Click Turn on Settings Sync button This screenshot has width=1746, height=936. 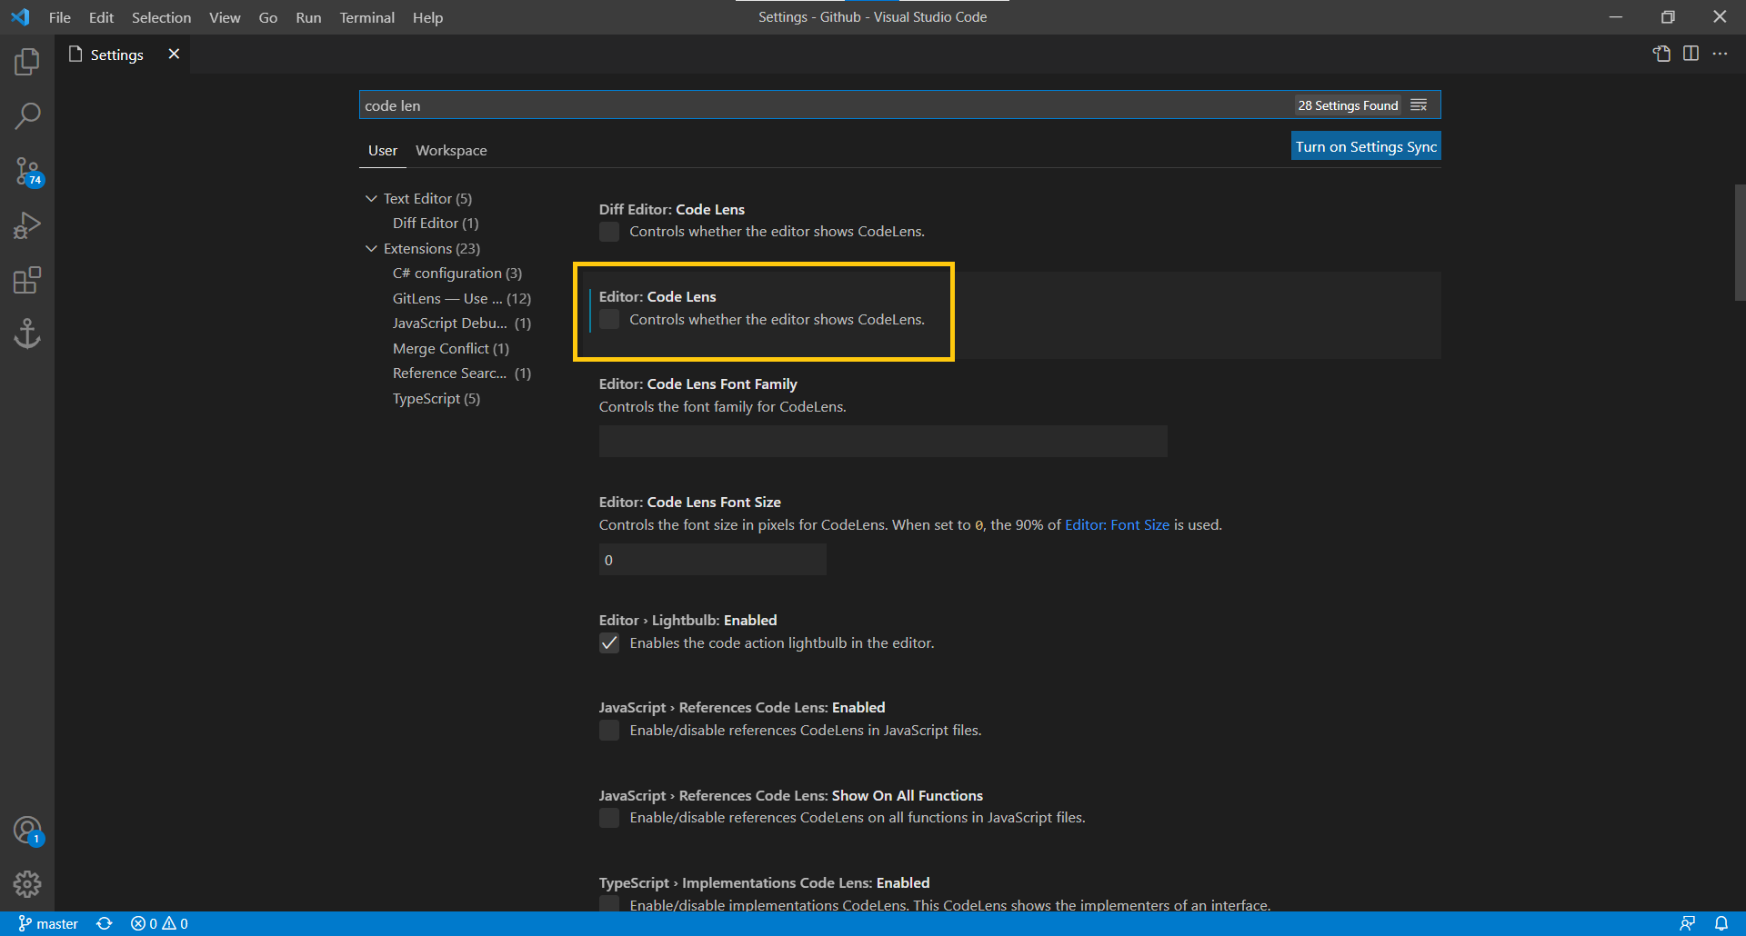1366,146
